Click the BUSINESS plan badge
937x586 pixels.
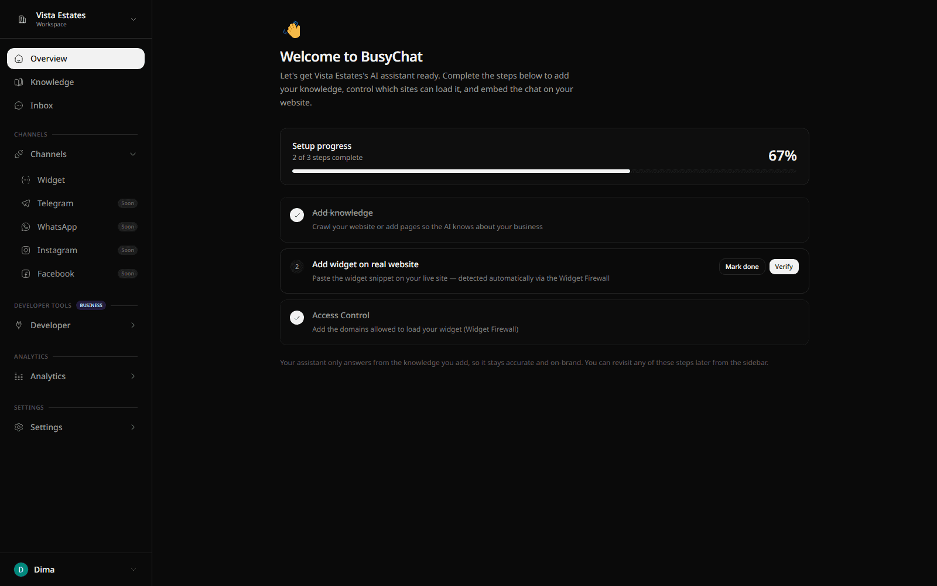coord(91,305)
